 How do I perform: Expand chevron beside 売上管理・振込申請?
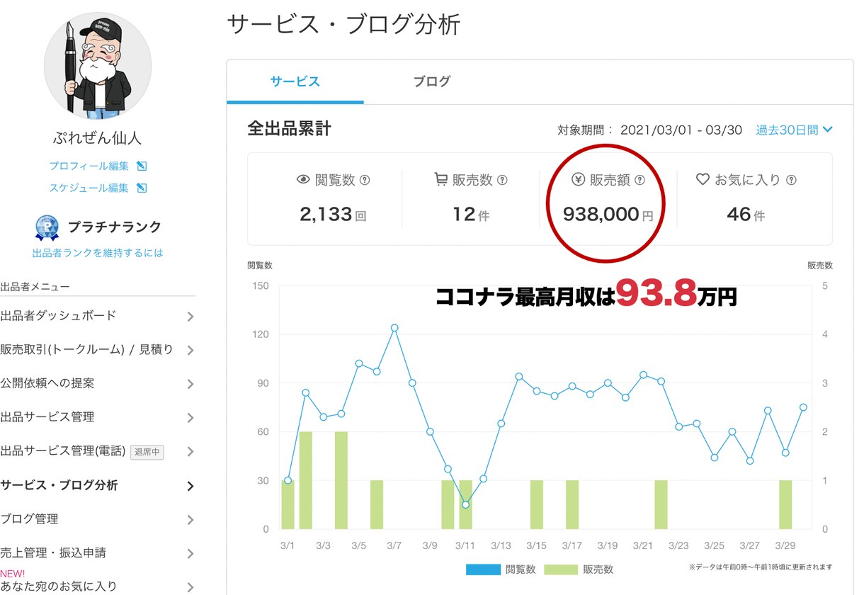[190, 554]
